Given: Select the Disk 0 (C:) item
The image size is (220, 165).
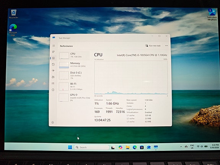Looking at the screenshot, I should tap(74, 75).
